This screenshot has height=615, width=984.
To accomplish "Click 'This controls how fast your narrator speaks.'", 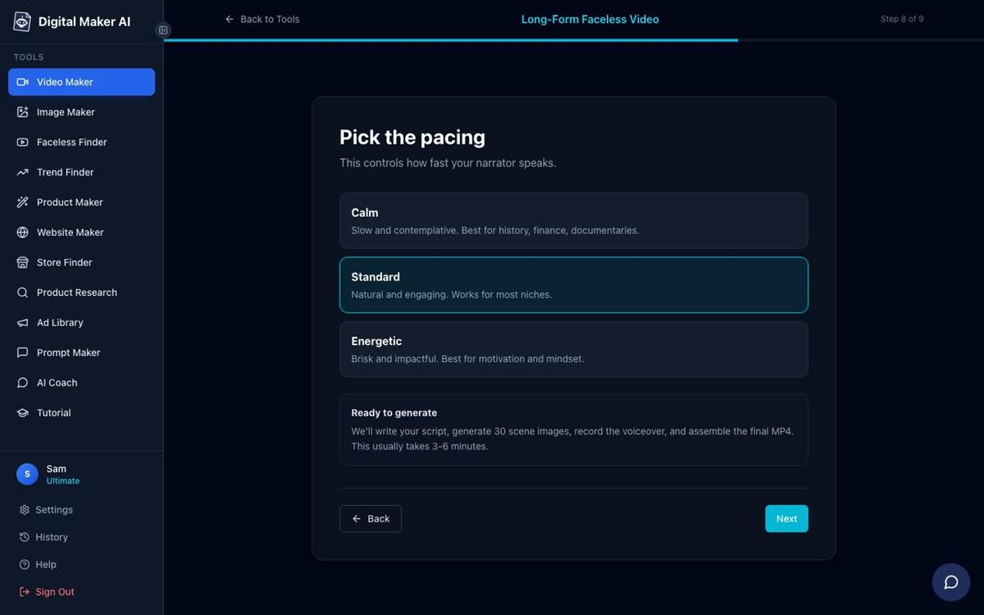I will (448, 163).
